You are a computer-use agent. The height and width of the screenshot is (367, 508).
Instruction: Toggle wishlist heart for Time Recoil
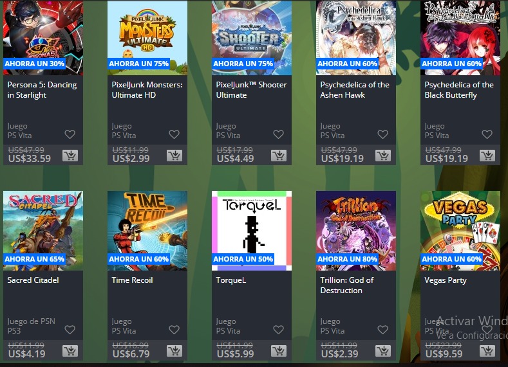point(174,330)
